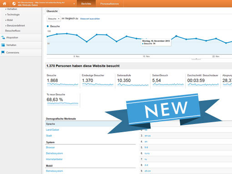Click the Conversions flag icon
232x174 pixels.
coord(3,52)
